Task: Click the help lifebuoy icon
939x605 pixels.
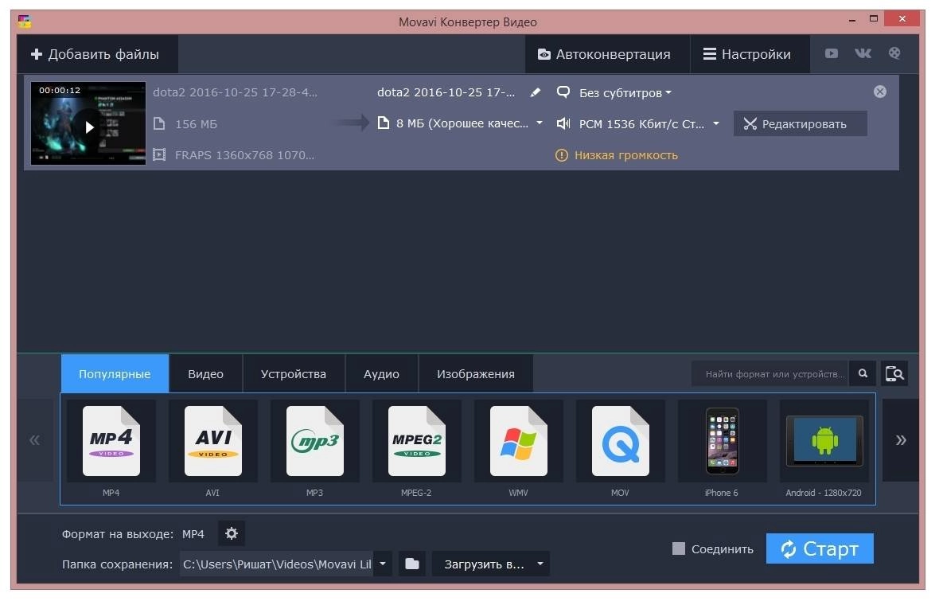Action: pos(894,53)
